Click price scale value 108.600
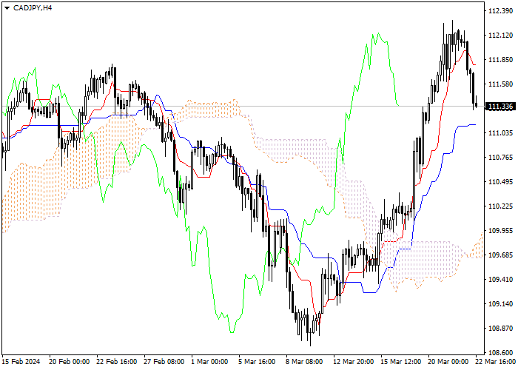Screen dimensions: 518x370 click(x=500, y=352)
